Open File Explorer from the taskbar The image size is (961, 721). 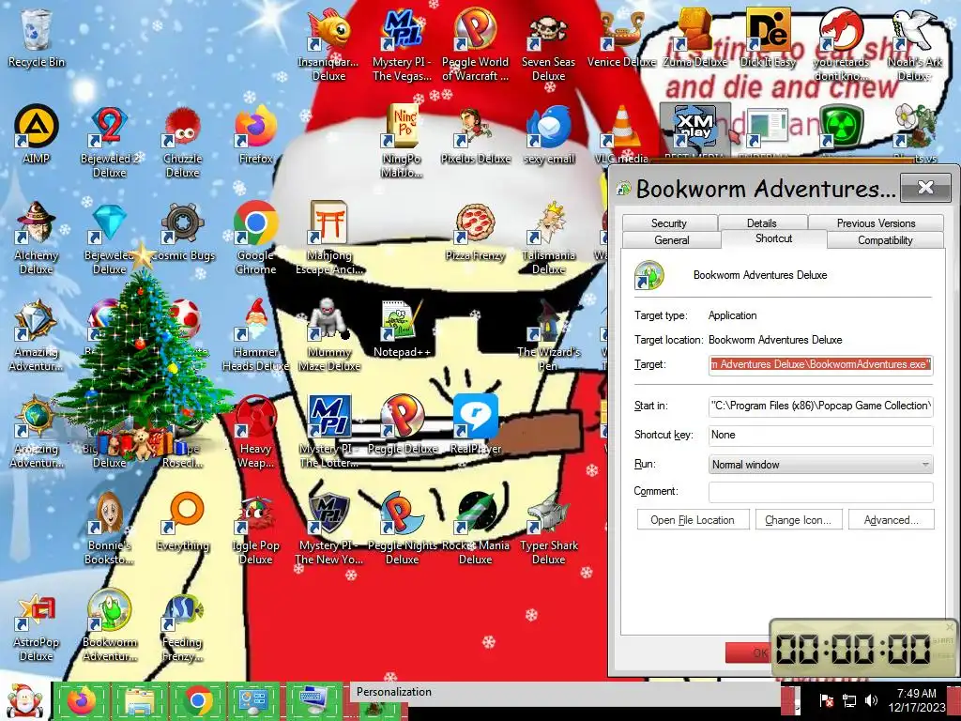[x=139, y=700]
